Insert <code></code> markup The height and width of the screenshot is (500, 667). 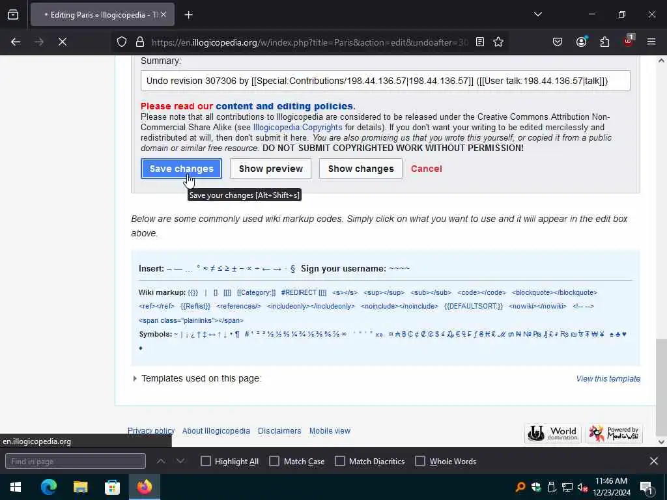click(481, 292)
